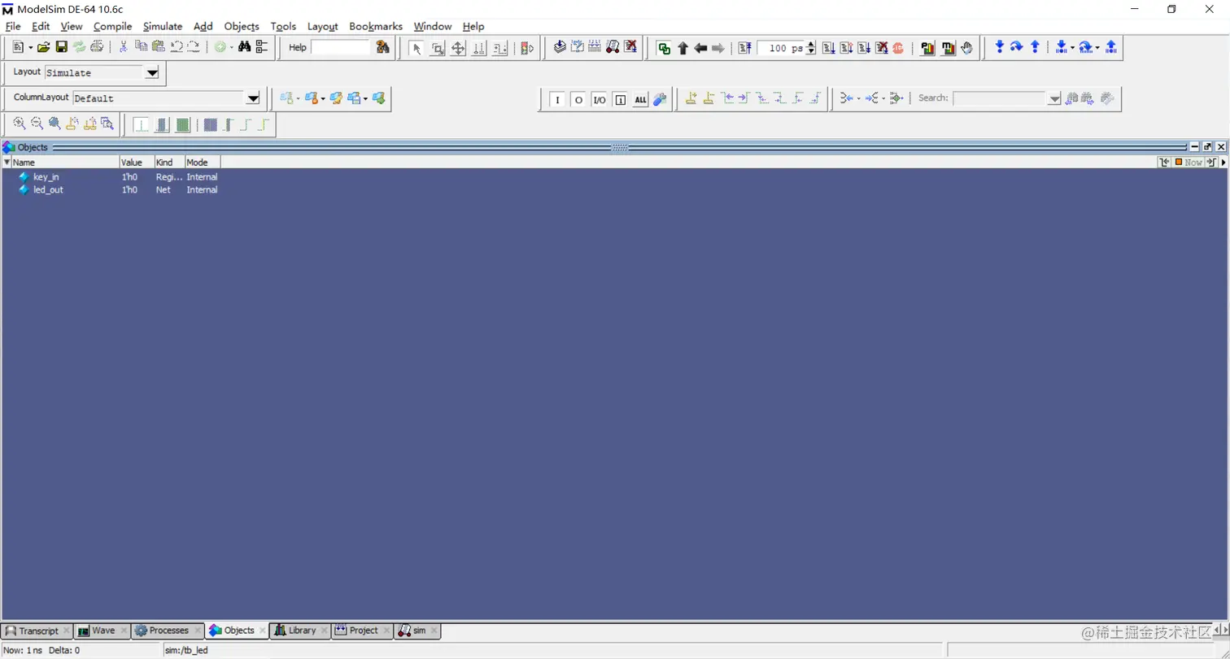1230x659 pixels.
Task: Open a file with the folder icon
Action: (x=43, y=48)
